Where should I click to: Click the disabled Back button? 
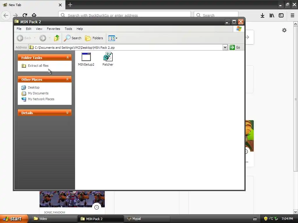pyautogui.click(x=24, y=38)
